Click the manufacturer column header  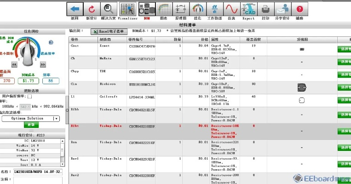click(112, 40)
